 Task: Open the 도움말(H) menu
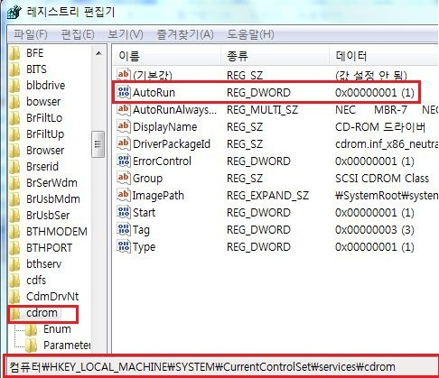coord(250,34)
